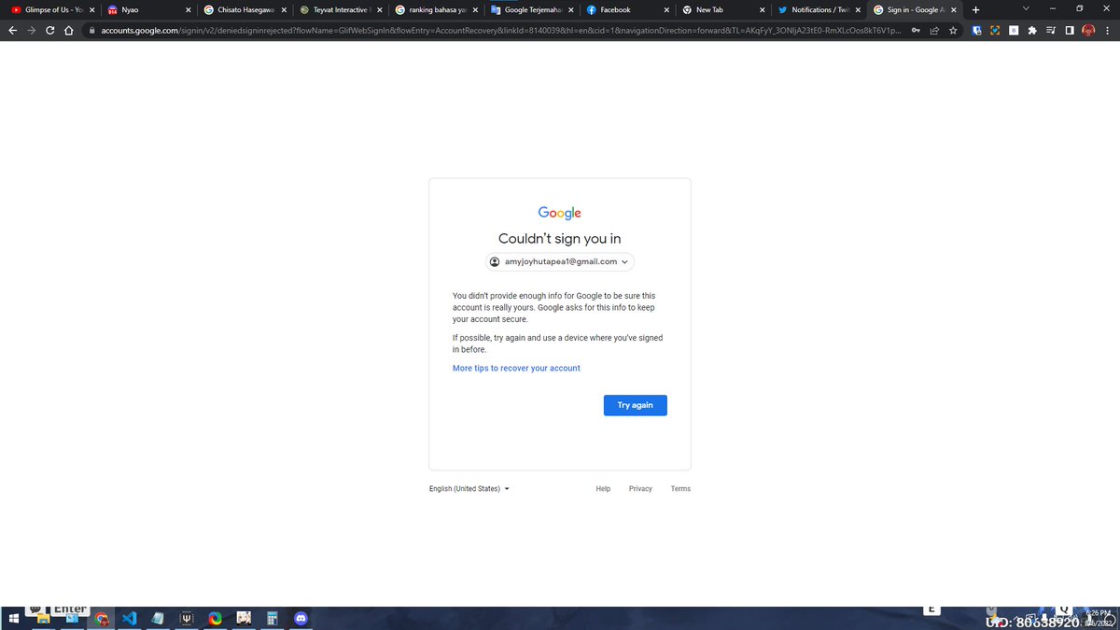This screenshot has height=630, width=1120.
Task: Open English (United States) language dropdown
Action: pos(469,489)
